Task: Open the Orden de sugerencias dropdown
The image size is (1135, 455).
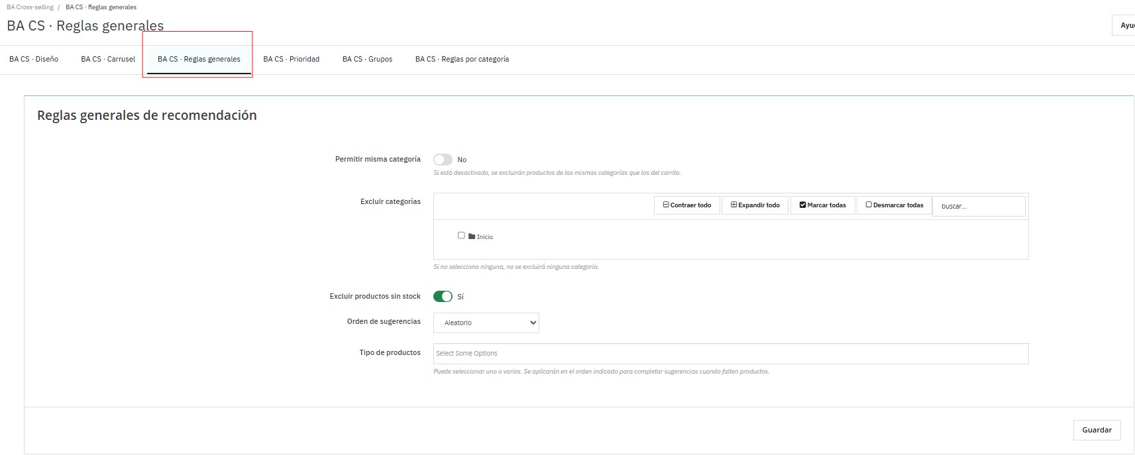Action: point(486,323)
